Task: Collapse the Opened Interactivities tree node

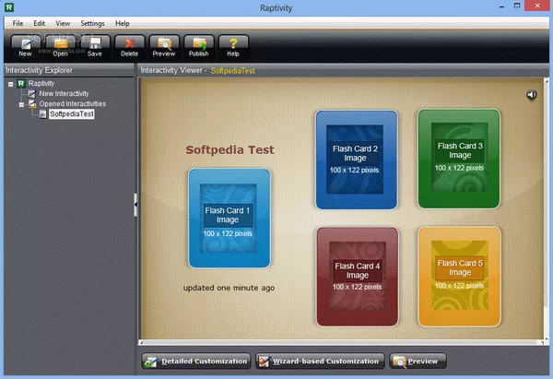Action: (x=20, y=104)
